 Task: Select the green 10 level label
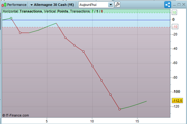(x=174, y=12)
